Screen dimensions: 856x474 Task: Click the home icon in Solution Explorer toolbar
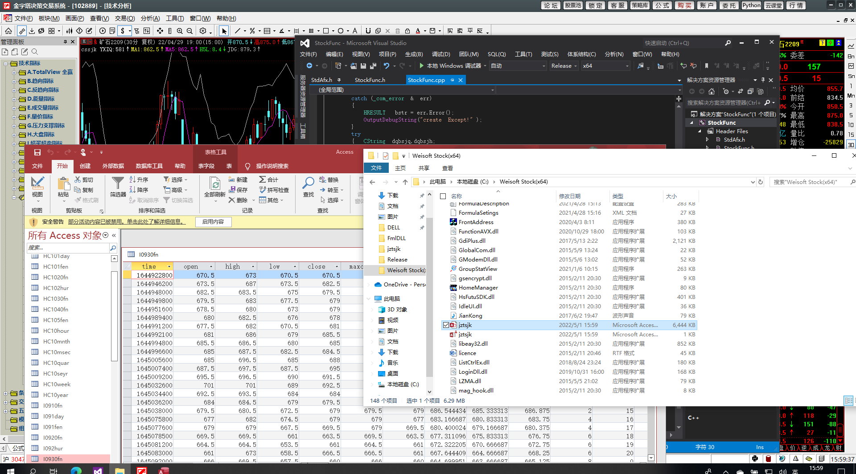click(x=712, y=91)
